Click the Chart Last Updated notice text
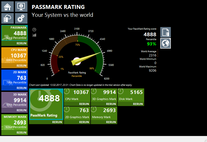This screenshot has width=207, height=142. tap(81, 85)
